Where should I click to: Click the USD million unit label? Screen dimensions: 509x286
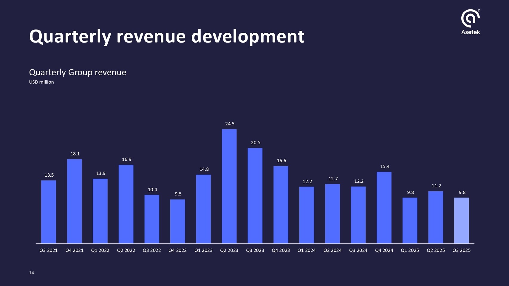tap(41, 82)
